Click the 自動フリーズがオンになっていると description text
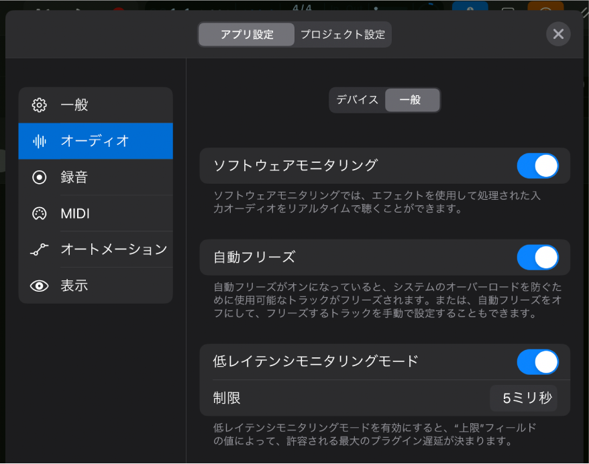The image size is (589, 464). (388, 300)
